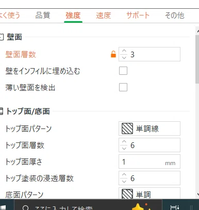
Task: Open the サポート tab
Action: tap(138, 15)
